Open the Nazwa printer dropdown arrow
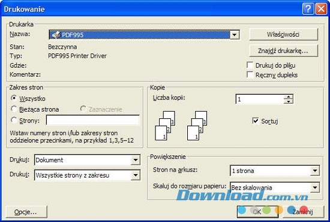330x222 pixels. (x=234, y=35)
